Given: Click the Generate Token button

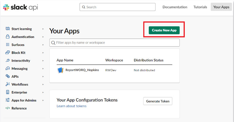Looking at the screenshot, I should point(158,101).
